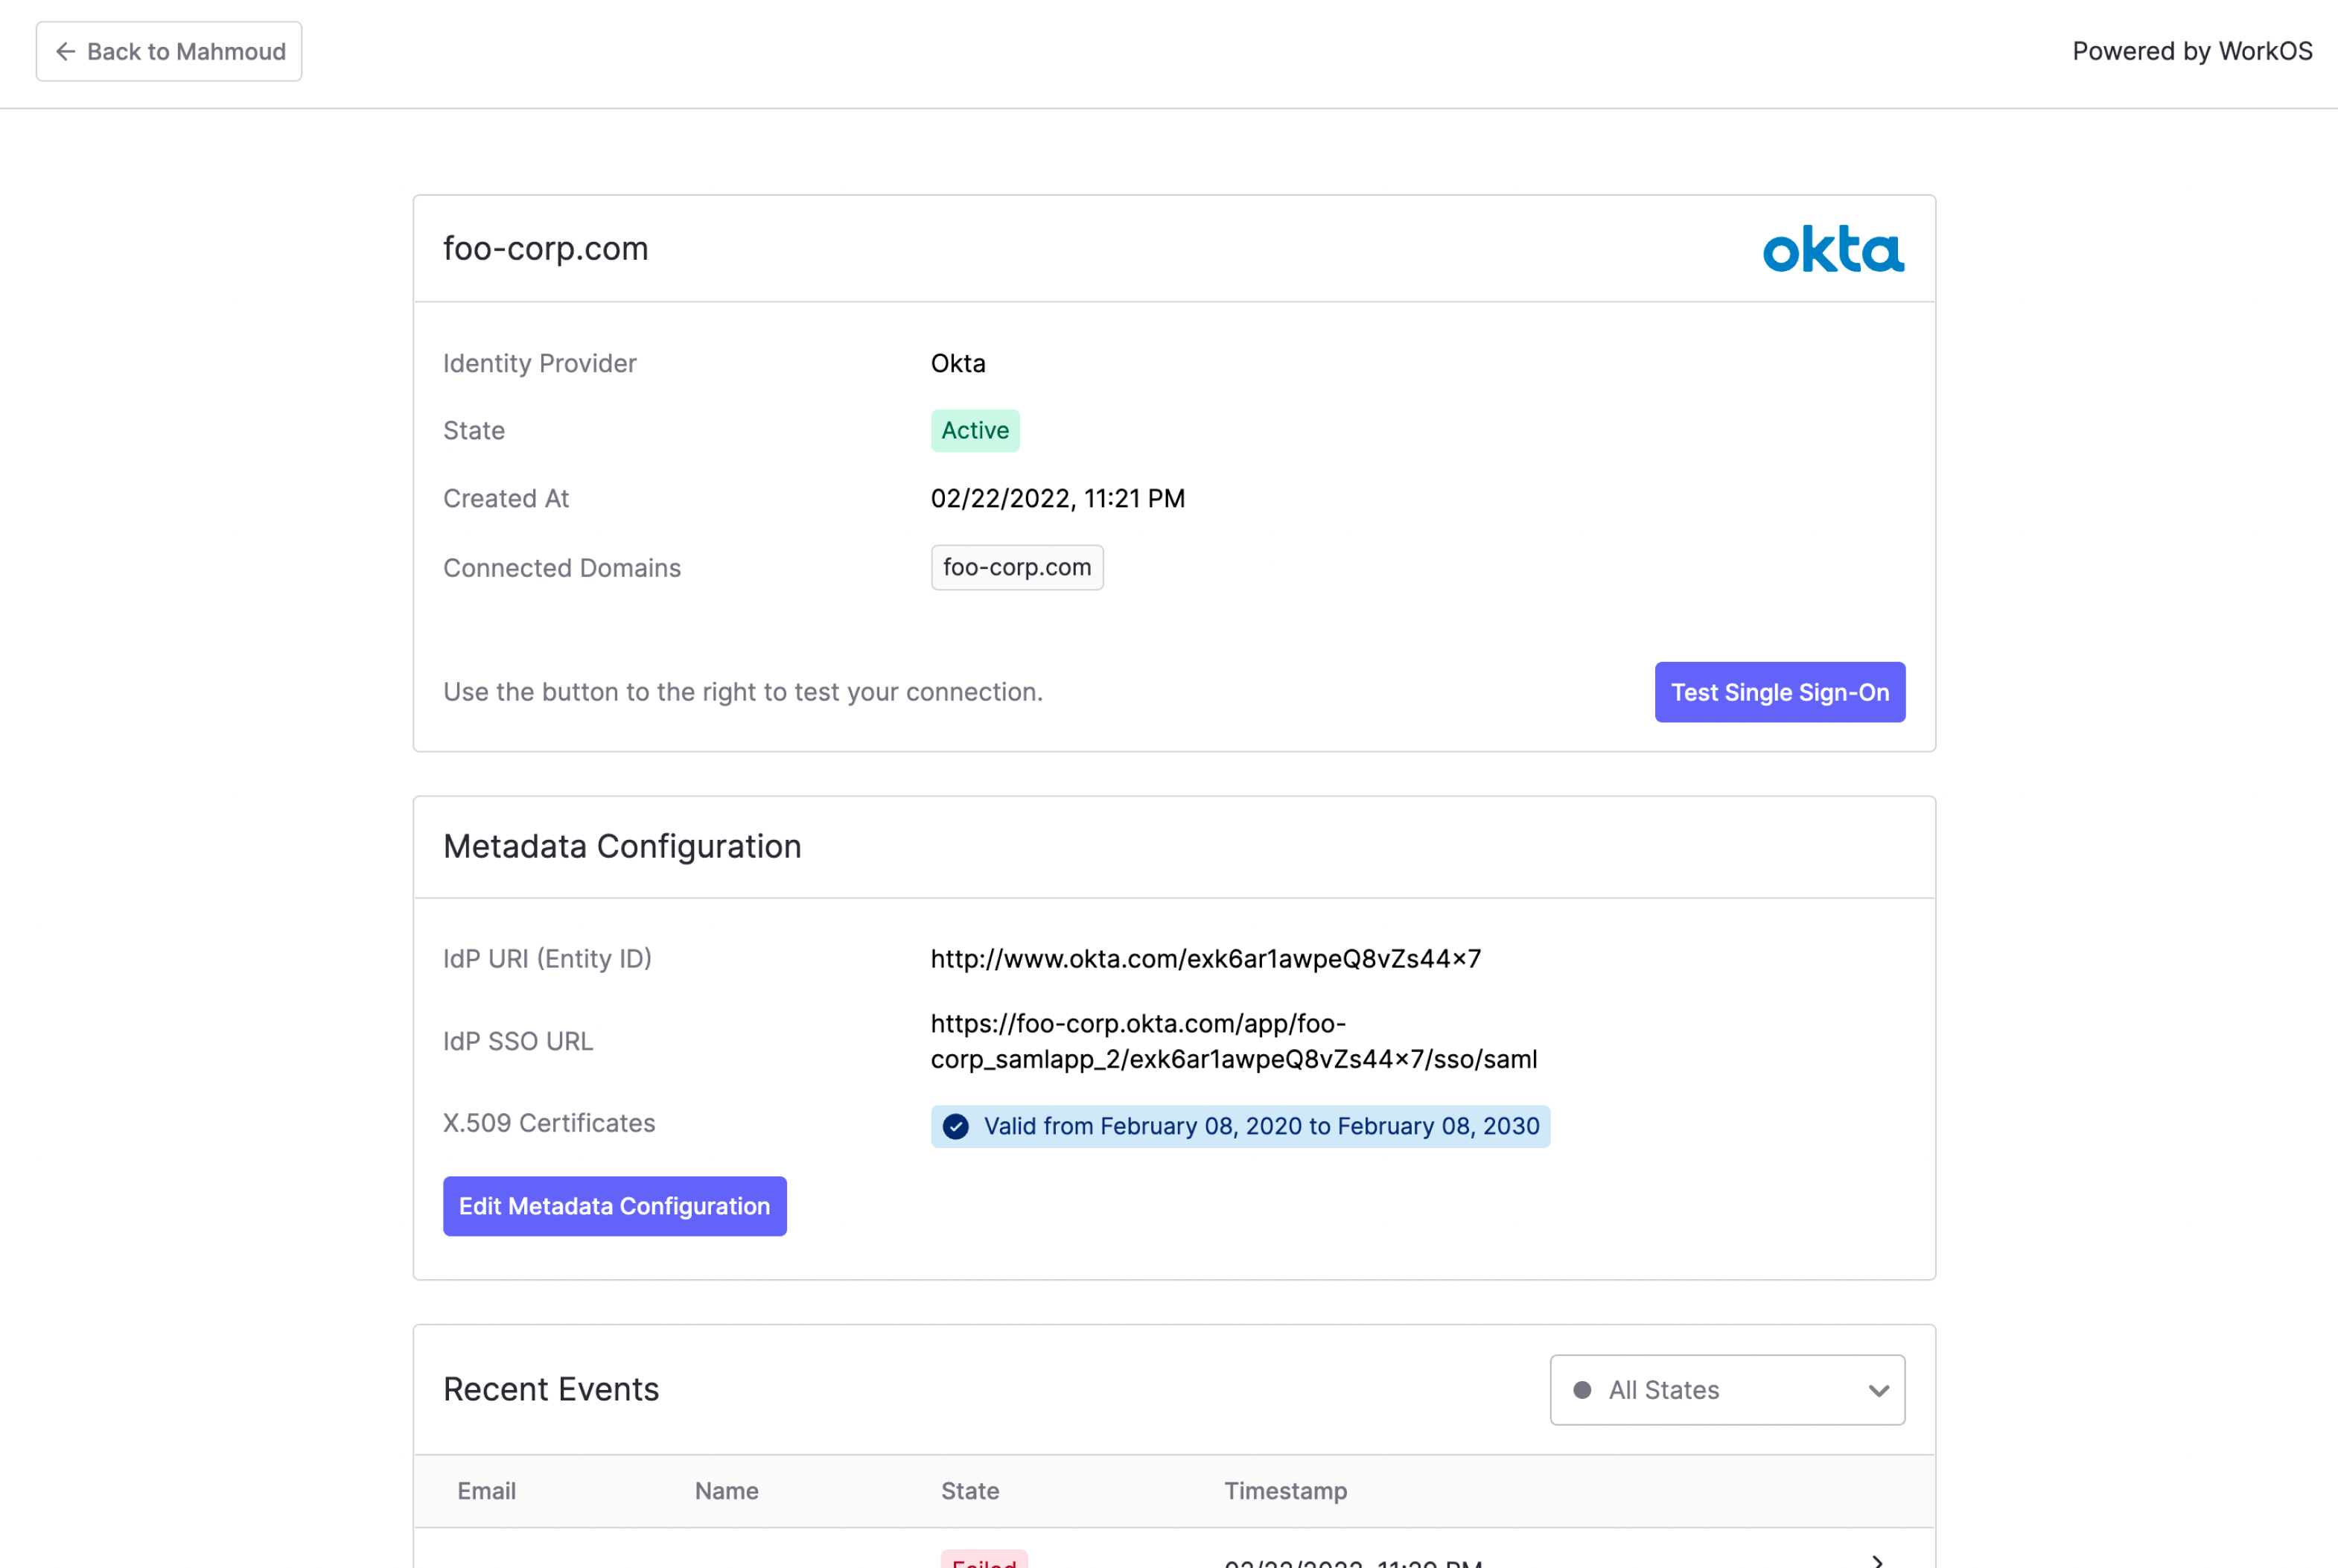Open the All States filter box
Viewport: 2338px width, 1568px height.
[1726, 1390]
